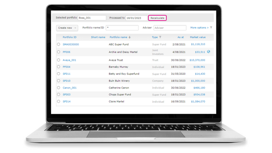Viewport: 272px width, 153px height.
Task: Select radio button for Avaya_001 portfolio
Action: [x=59, y=60]
